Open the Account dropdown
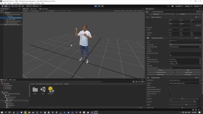 (x=179, y=6)
